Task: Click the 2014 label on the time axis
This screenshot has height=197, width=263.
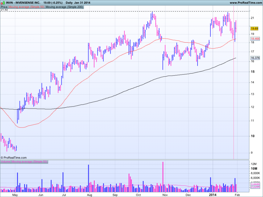Action: [213, 195]
